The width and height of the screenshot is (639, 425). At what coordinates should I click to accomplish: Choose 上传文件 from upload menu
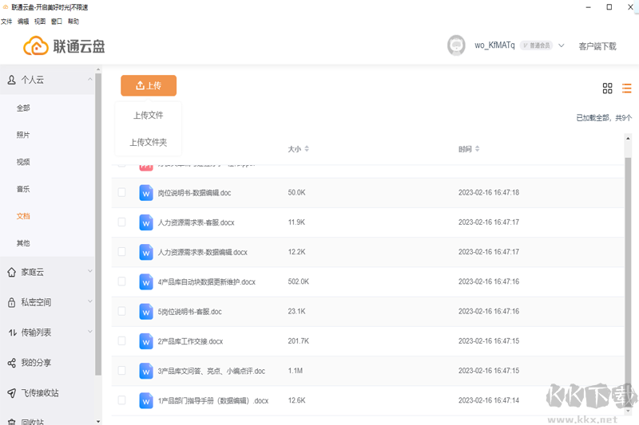(x=148, y=115)
